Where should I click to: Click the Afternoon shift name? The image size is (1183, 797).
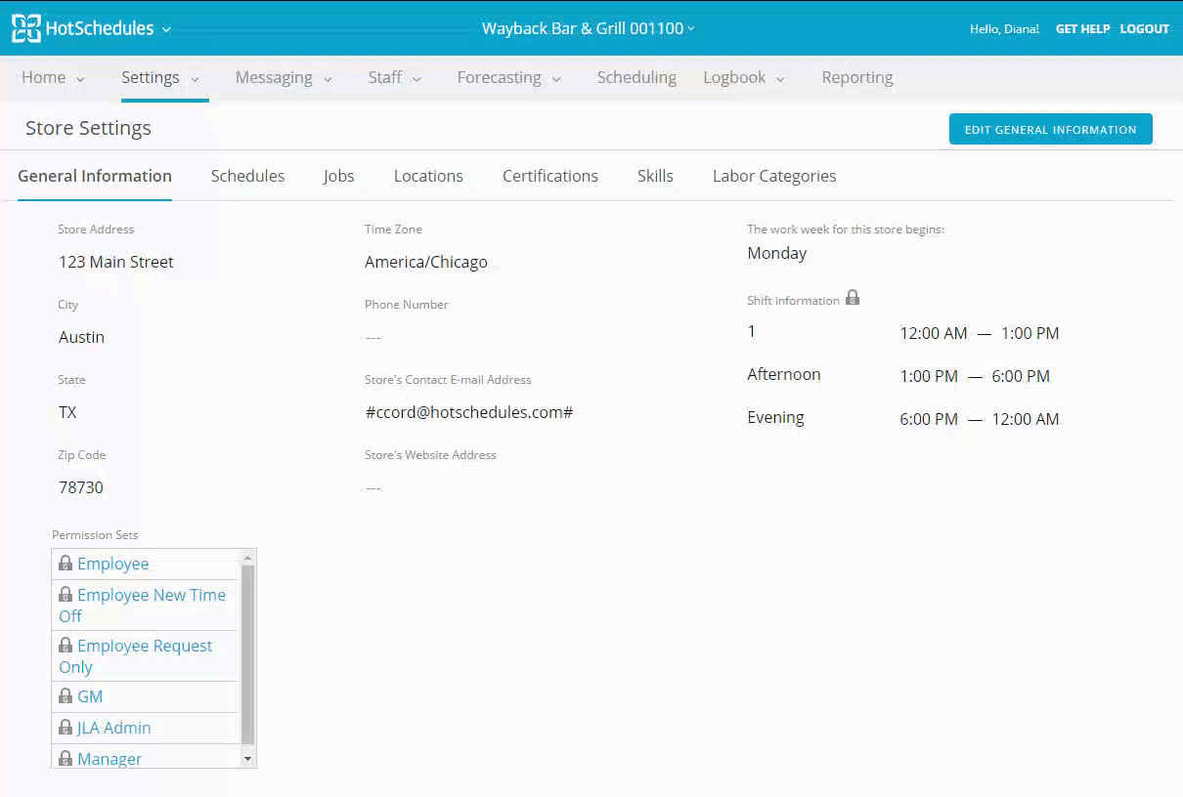[x=784, y=374]
